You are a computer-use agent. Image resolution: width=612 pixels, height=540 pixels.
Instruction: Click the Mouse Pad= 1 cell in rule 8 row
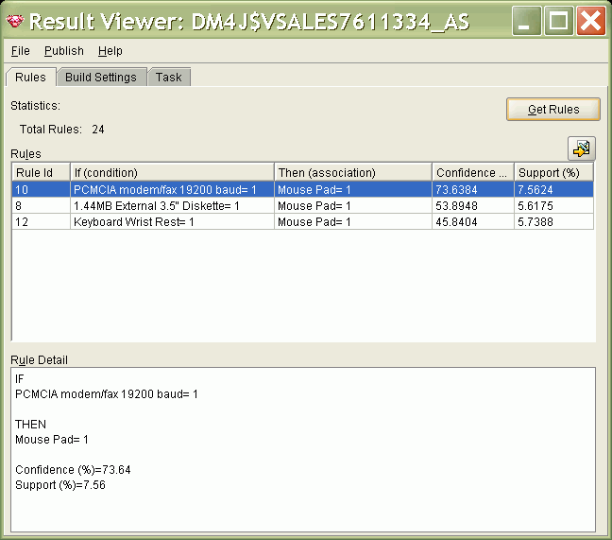tap(353, 205)
